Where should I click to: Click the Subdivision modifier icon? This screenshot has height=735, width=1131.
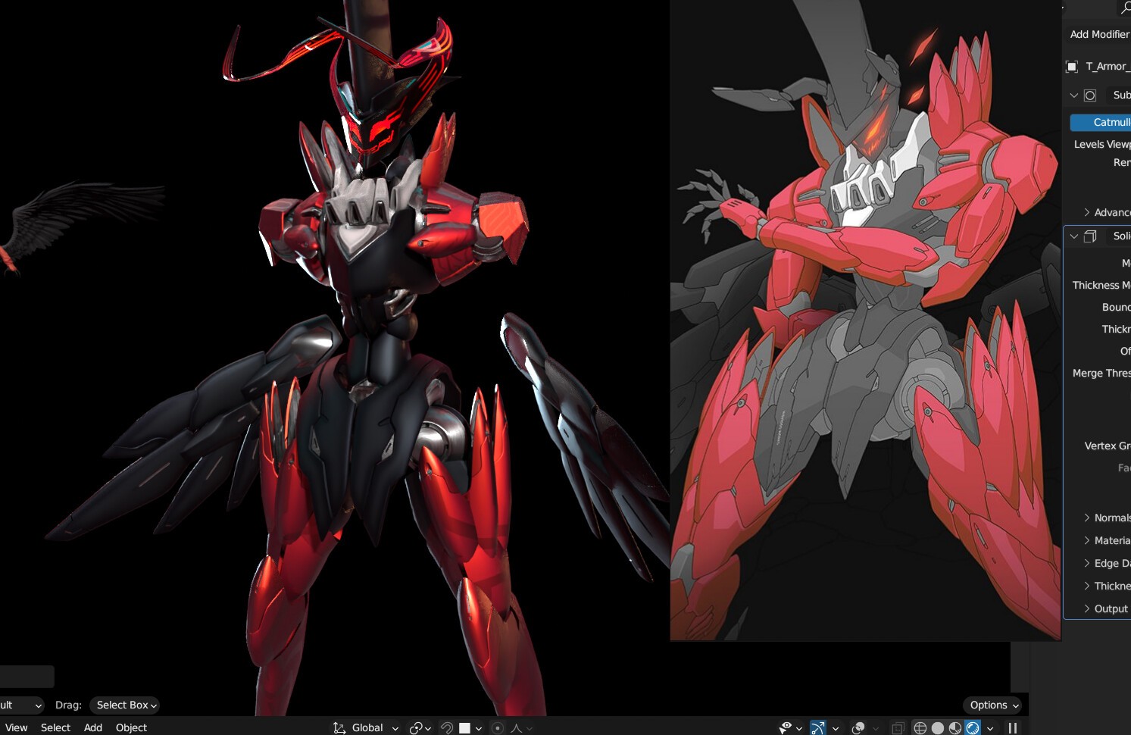(x=1090, y=95)
